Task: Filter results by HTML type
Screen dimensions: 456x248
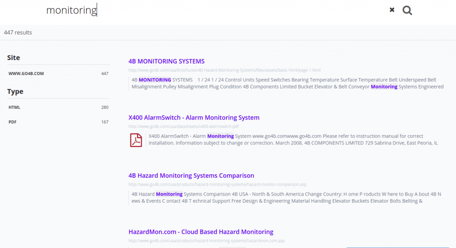Action: click(58, 107)
